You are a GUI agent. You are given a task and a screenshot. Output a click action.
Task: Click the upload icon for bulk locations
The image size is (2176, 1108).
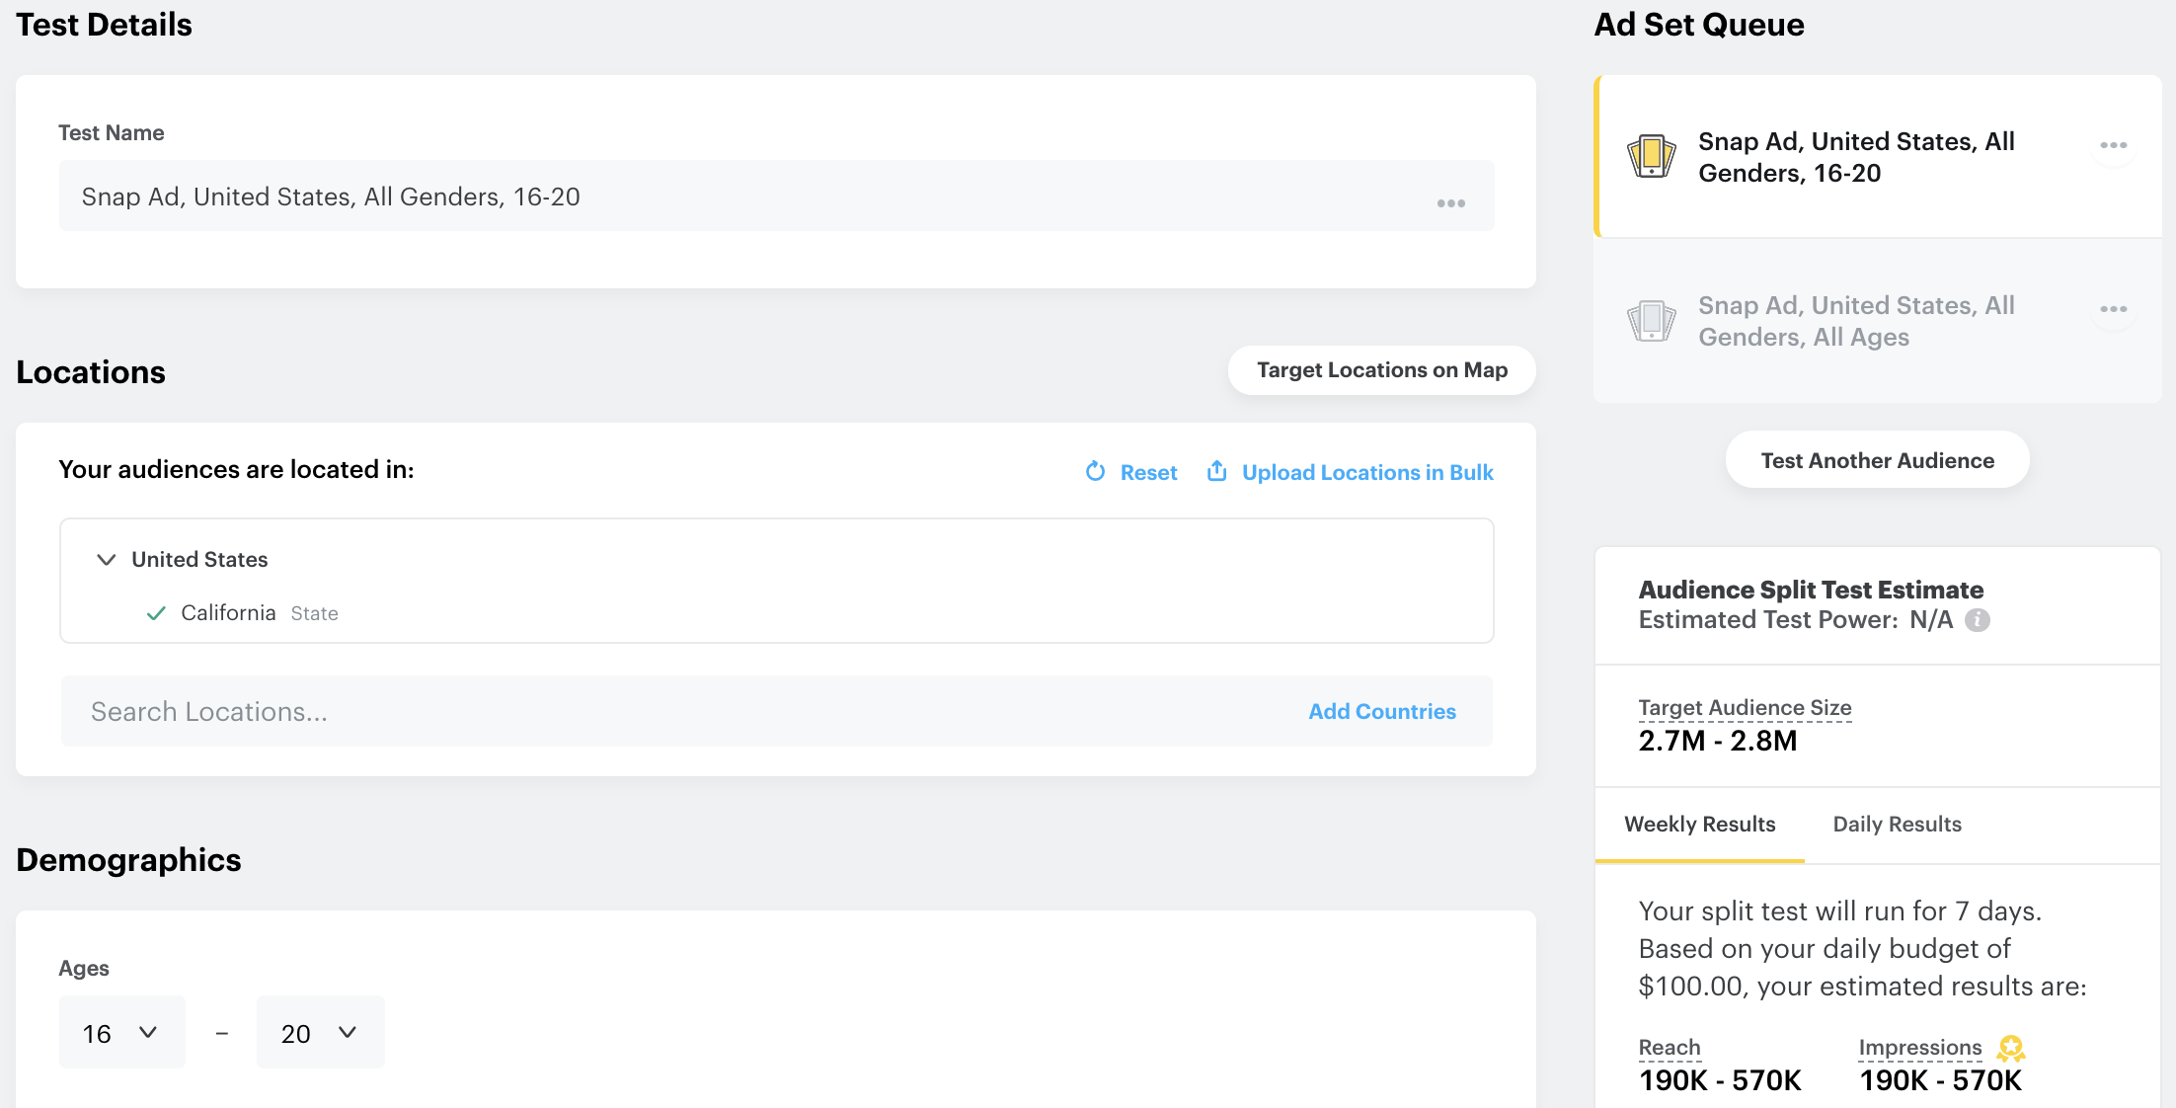coord(1217,471)
